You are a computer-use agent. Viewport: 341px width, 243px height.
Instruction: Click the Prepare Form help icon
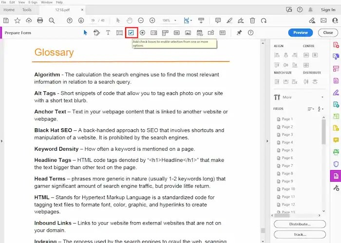pos(250,33)
